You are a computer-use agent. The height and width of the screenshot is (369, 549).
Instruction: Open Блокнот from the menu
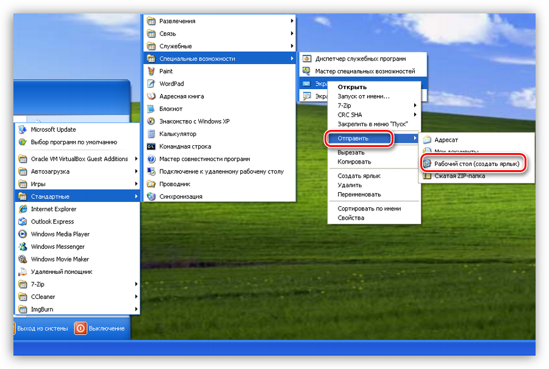(x=170, y=109)
